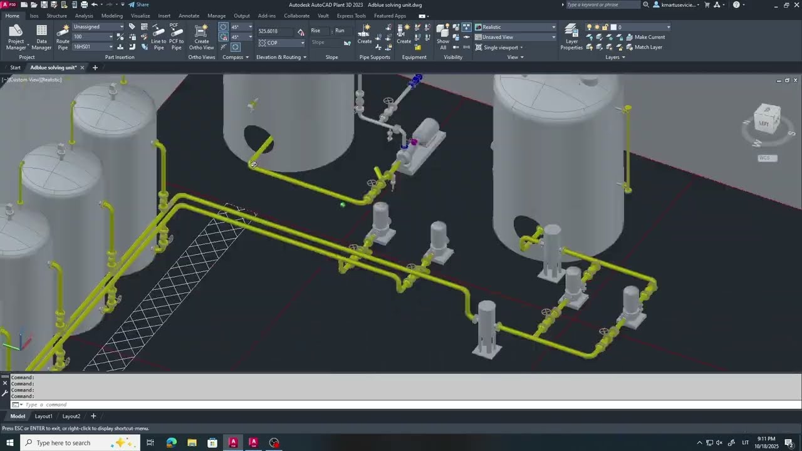Click Show All visibility icon
Screen dimensions: 802x451
tap(443, 37)
